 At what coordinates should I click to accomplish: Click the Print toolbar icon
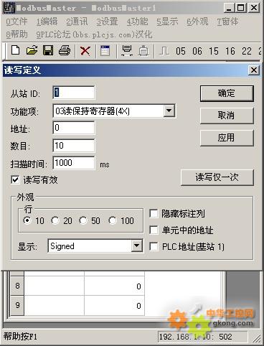pyautogui.click(x=65, y=50)
